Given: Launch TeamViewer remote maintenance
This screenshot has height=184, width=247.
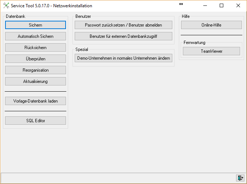Looking at the screenshot, I should coord(211,51).
